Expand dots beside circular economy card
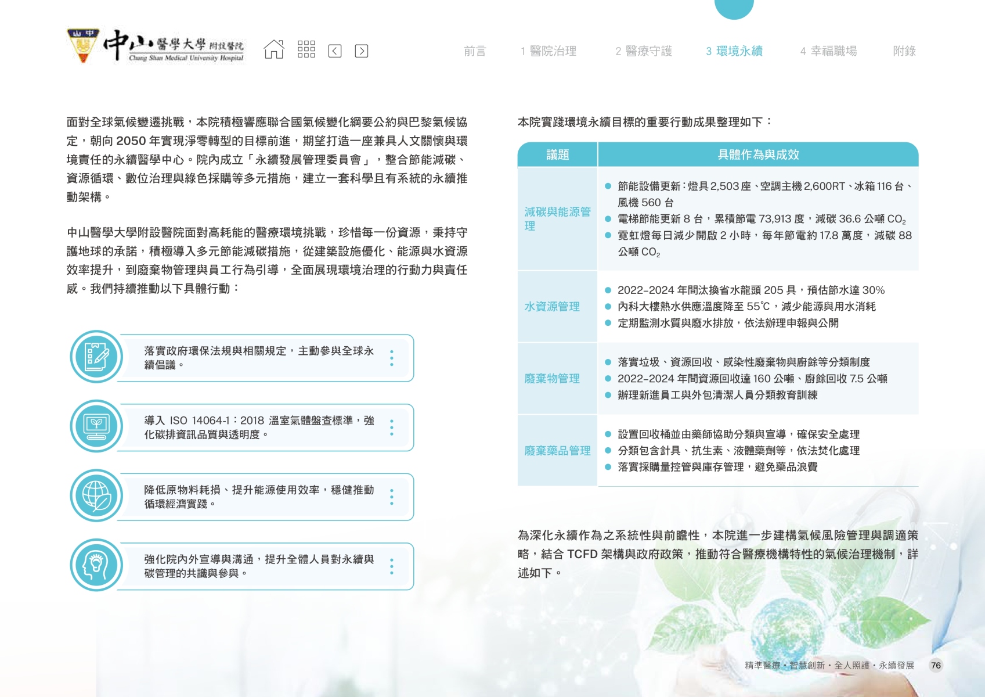This screenshot has width=985, height=697. point(392,497)
